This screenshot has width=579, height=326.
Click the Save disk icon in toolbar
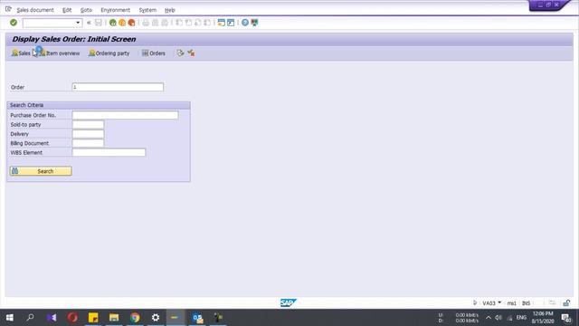99,23
